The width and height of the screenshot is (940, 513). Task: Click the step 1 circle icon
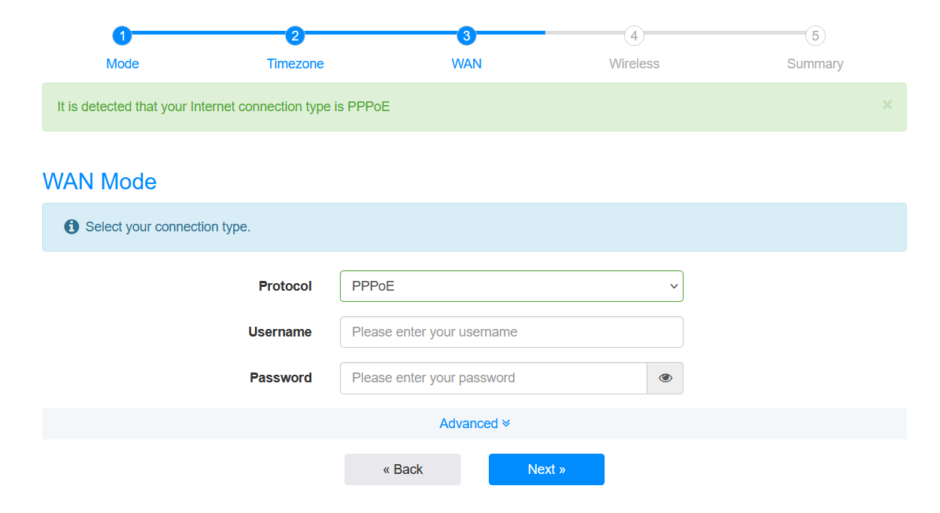coord(122,35)
